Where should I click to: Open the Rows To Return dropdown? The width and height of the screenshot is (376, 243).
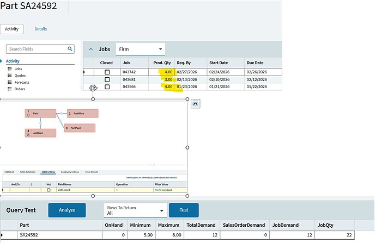pos(135,210)
